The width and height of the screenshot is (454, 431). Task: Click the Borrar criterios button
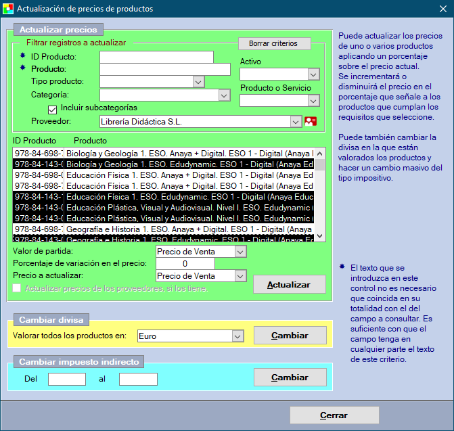(273, 43)
